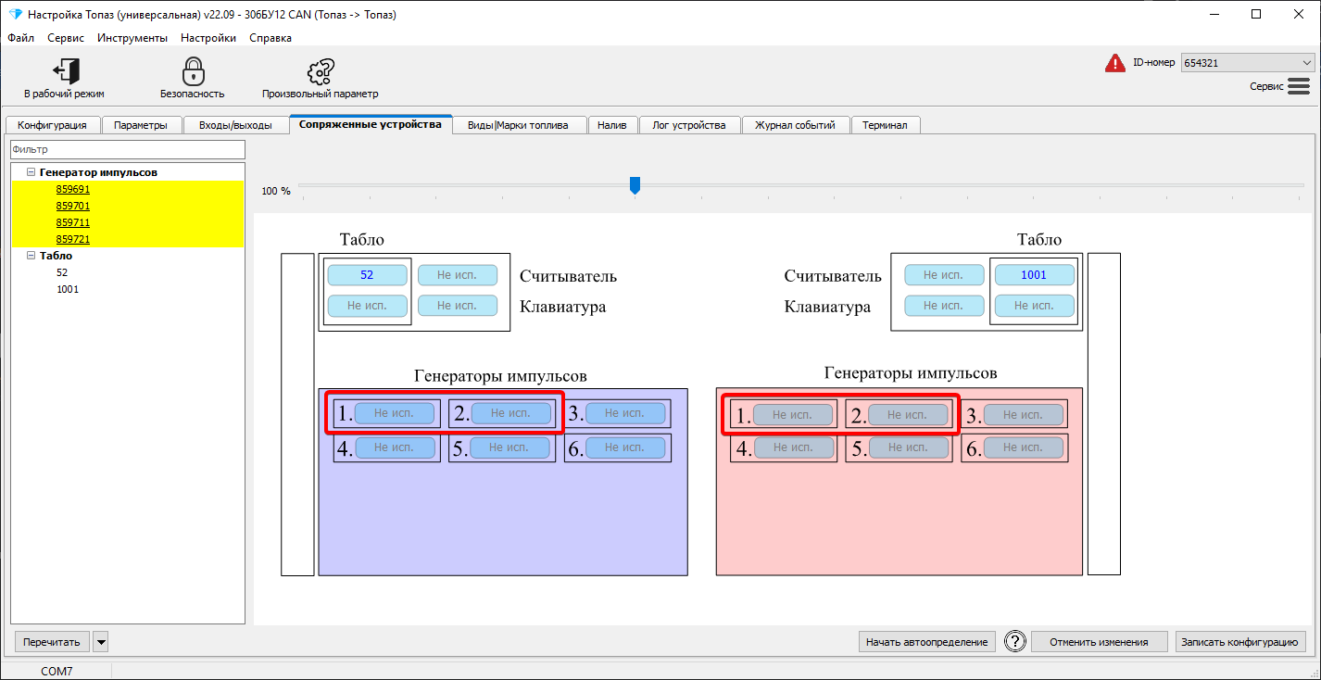
Task: Click the Фильтр input field
Action: click(x=128, y=149)
